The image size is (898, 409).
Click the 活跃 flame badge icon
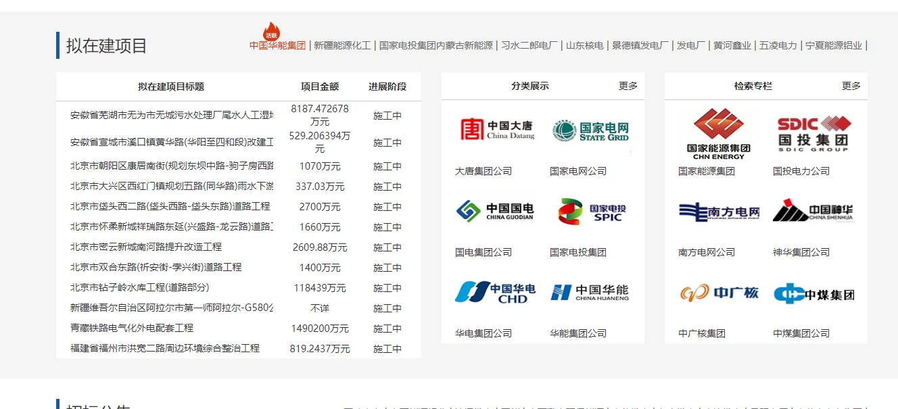click(x=272, y=32)
